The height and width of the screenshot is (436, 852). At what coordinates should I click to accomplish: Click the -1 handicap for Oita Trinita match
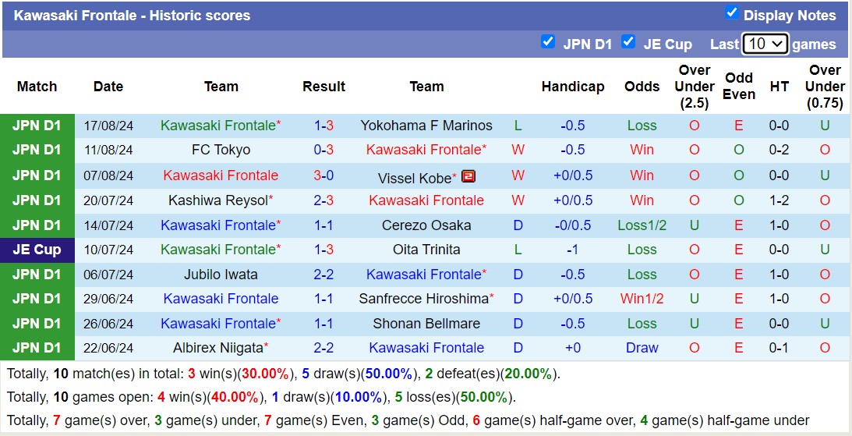pos(573,250)
